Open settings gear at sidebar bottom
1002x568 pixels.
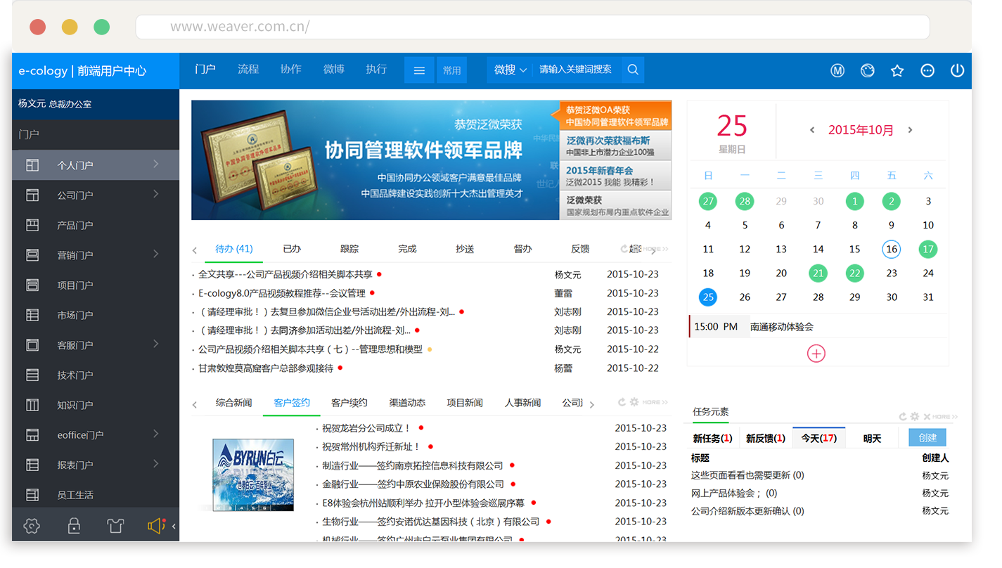pos(32,526)
